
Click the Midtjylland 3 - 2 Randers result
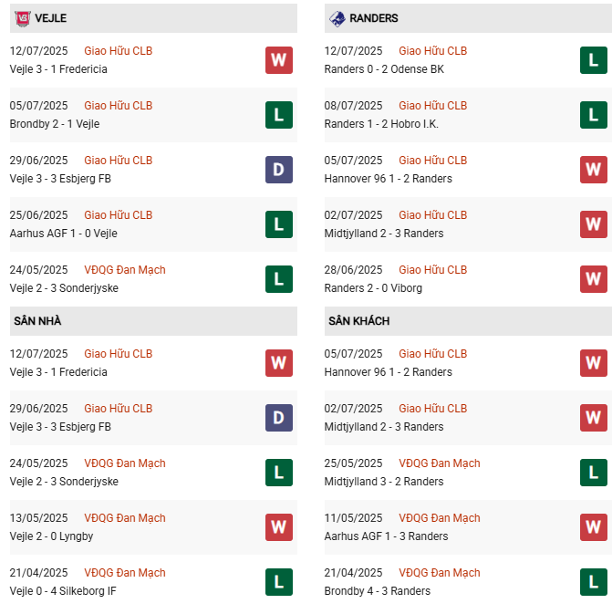pos(384,482)
